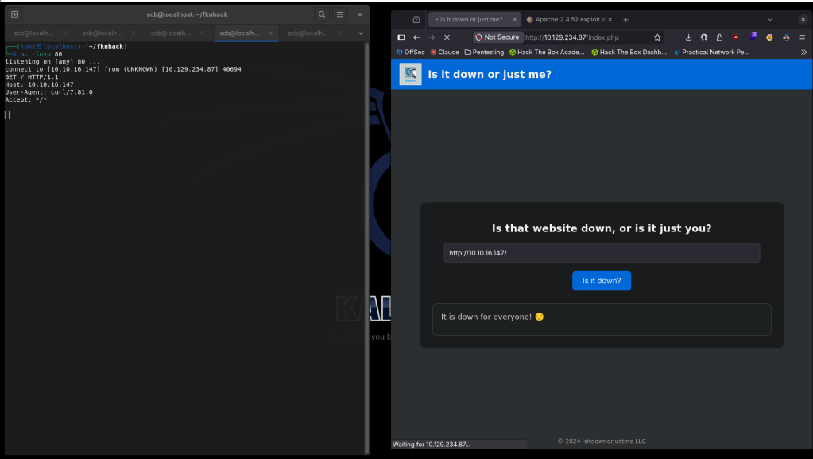Click the website URL input field
The image size is (813, 459).
(x=602, y=253)
